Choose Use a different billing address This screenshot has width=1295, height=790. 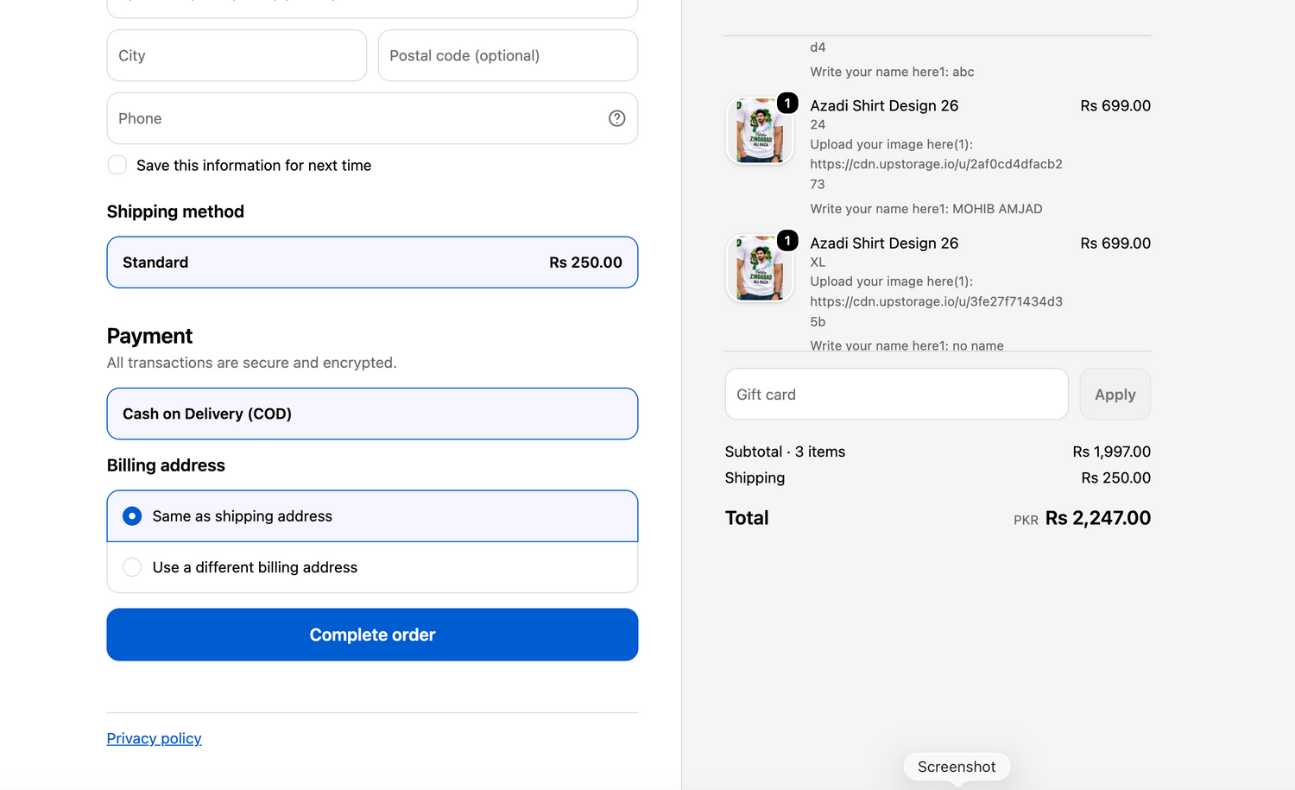(x=372, y=567)
